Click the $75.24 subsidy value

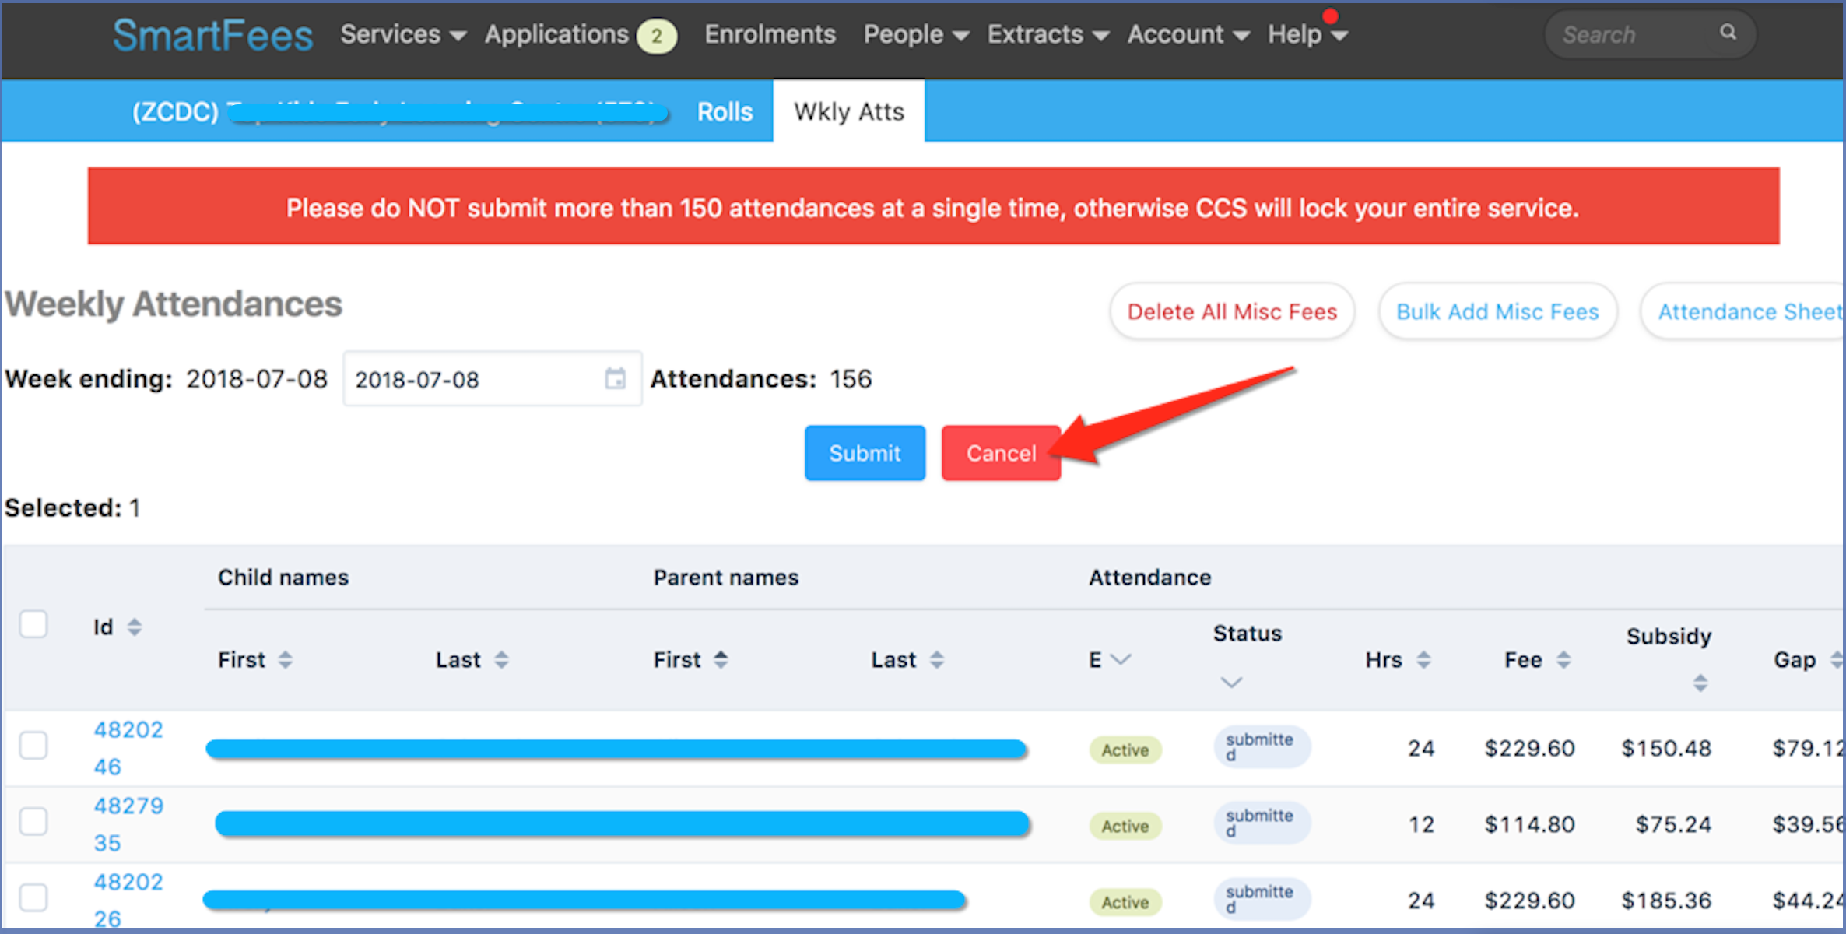[1673, 824]
